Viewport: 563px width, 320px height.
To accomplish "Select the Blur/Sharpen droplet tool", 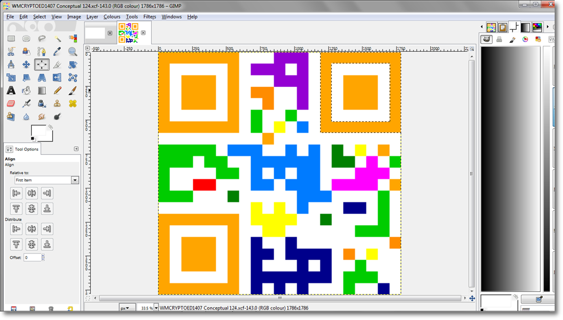I will (26, 117).
